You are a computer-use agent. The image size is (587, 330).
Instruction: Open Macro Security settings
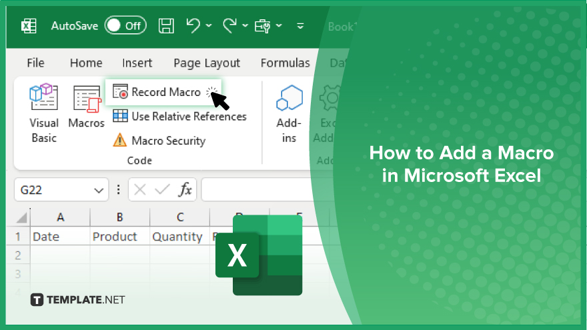pos(159,141)
